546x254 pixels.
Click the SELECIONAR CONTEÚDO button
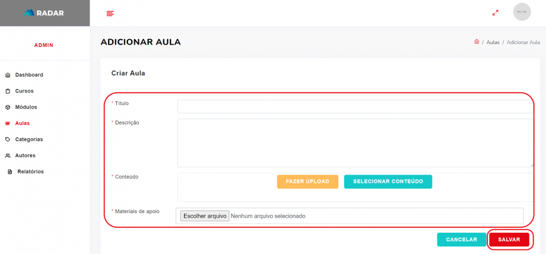point(388,182)
